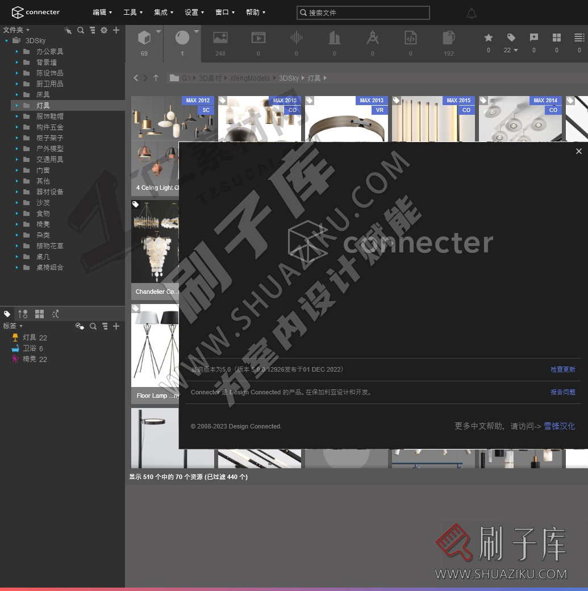Image resolution: width=588 pixels, height=591 pixels.
Task: Click the videos filter icon
Action: (x=258, y=38)
